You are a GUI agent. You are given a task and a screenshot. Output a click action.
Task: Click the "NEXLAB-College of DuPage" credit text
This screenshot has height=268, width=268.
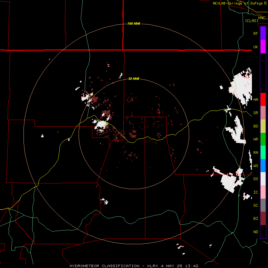(x=238, y=3)
